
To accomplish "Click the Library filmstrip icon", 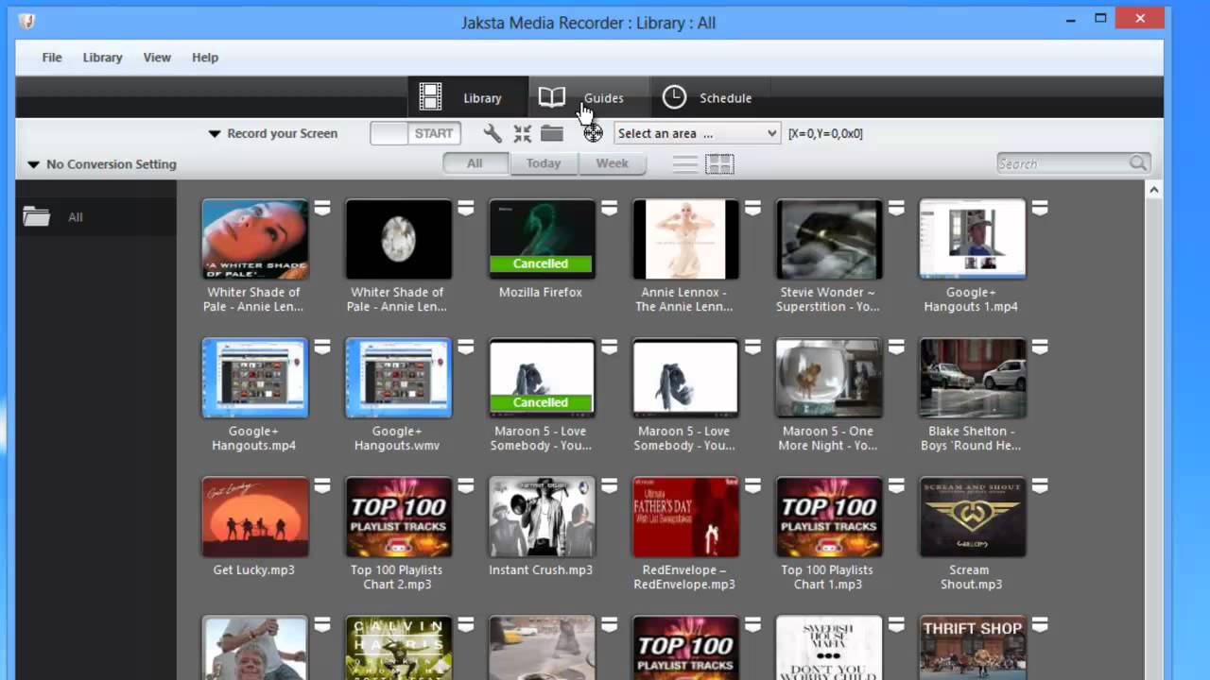I will [430, 96].
